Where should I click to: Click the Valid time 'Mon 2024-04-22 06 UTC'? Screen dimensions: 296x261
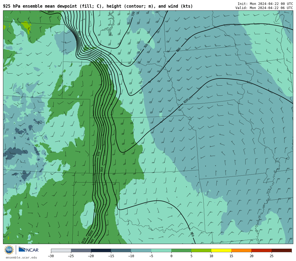point(271,8)
